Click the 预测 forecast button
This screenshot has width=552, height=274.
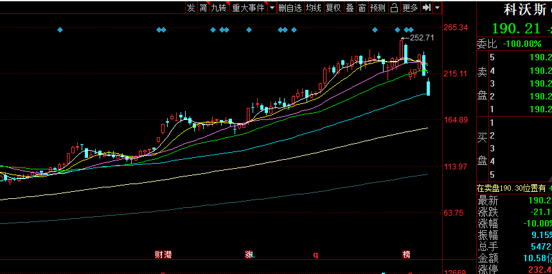pyautogui.click(x=378, y=8)
